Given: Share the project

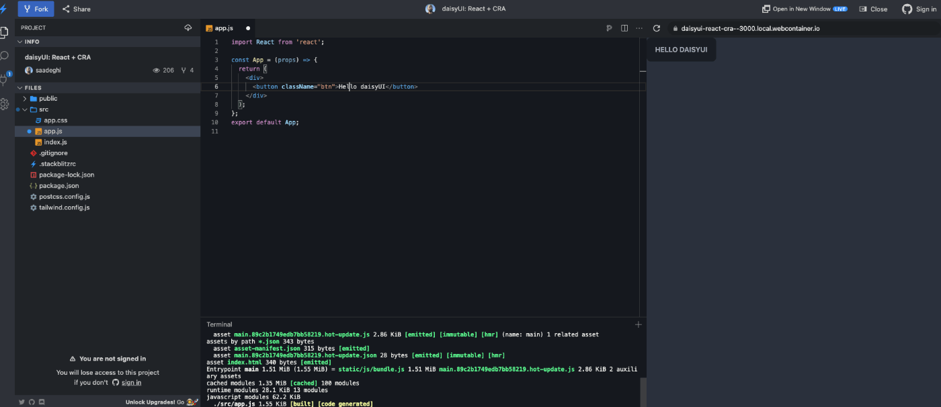Looking at the screenshot, I should 77,9.
